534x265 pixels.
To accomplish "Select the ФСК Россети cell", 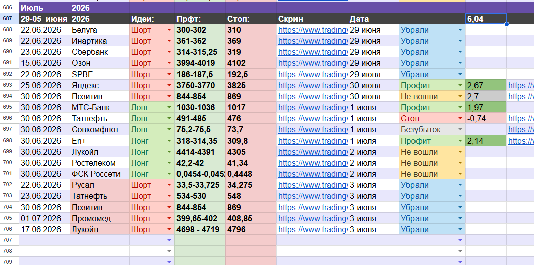I will click(100, 174).
